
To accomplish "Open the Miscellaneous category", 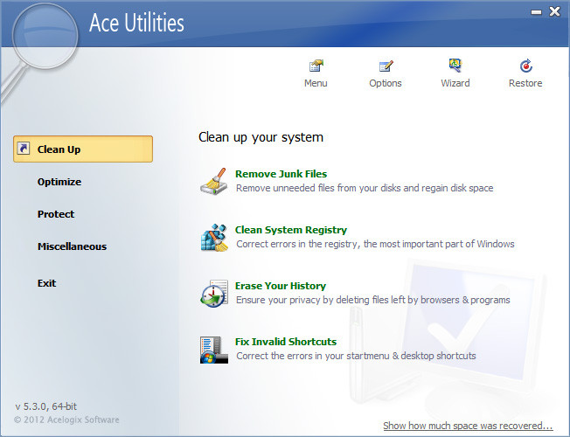I will tap(72, 246).
